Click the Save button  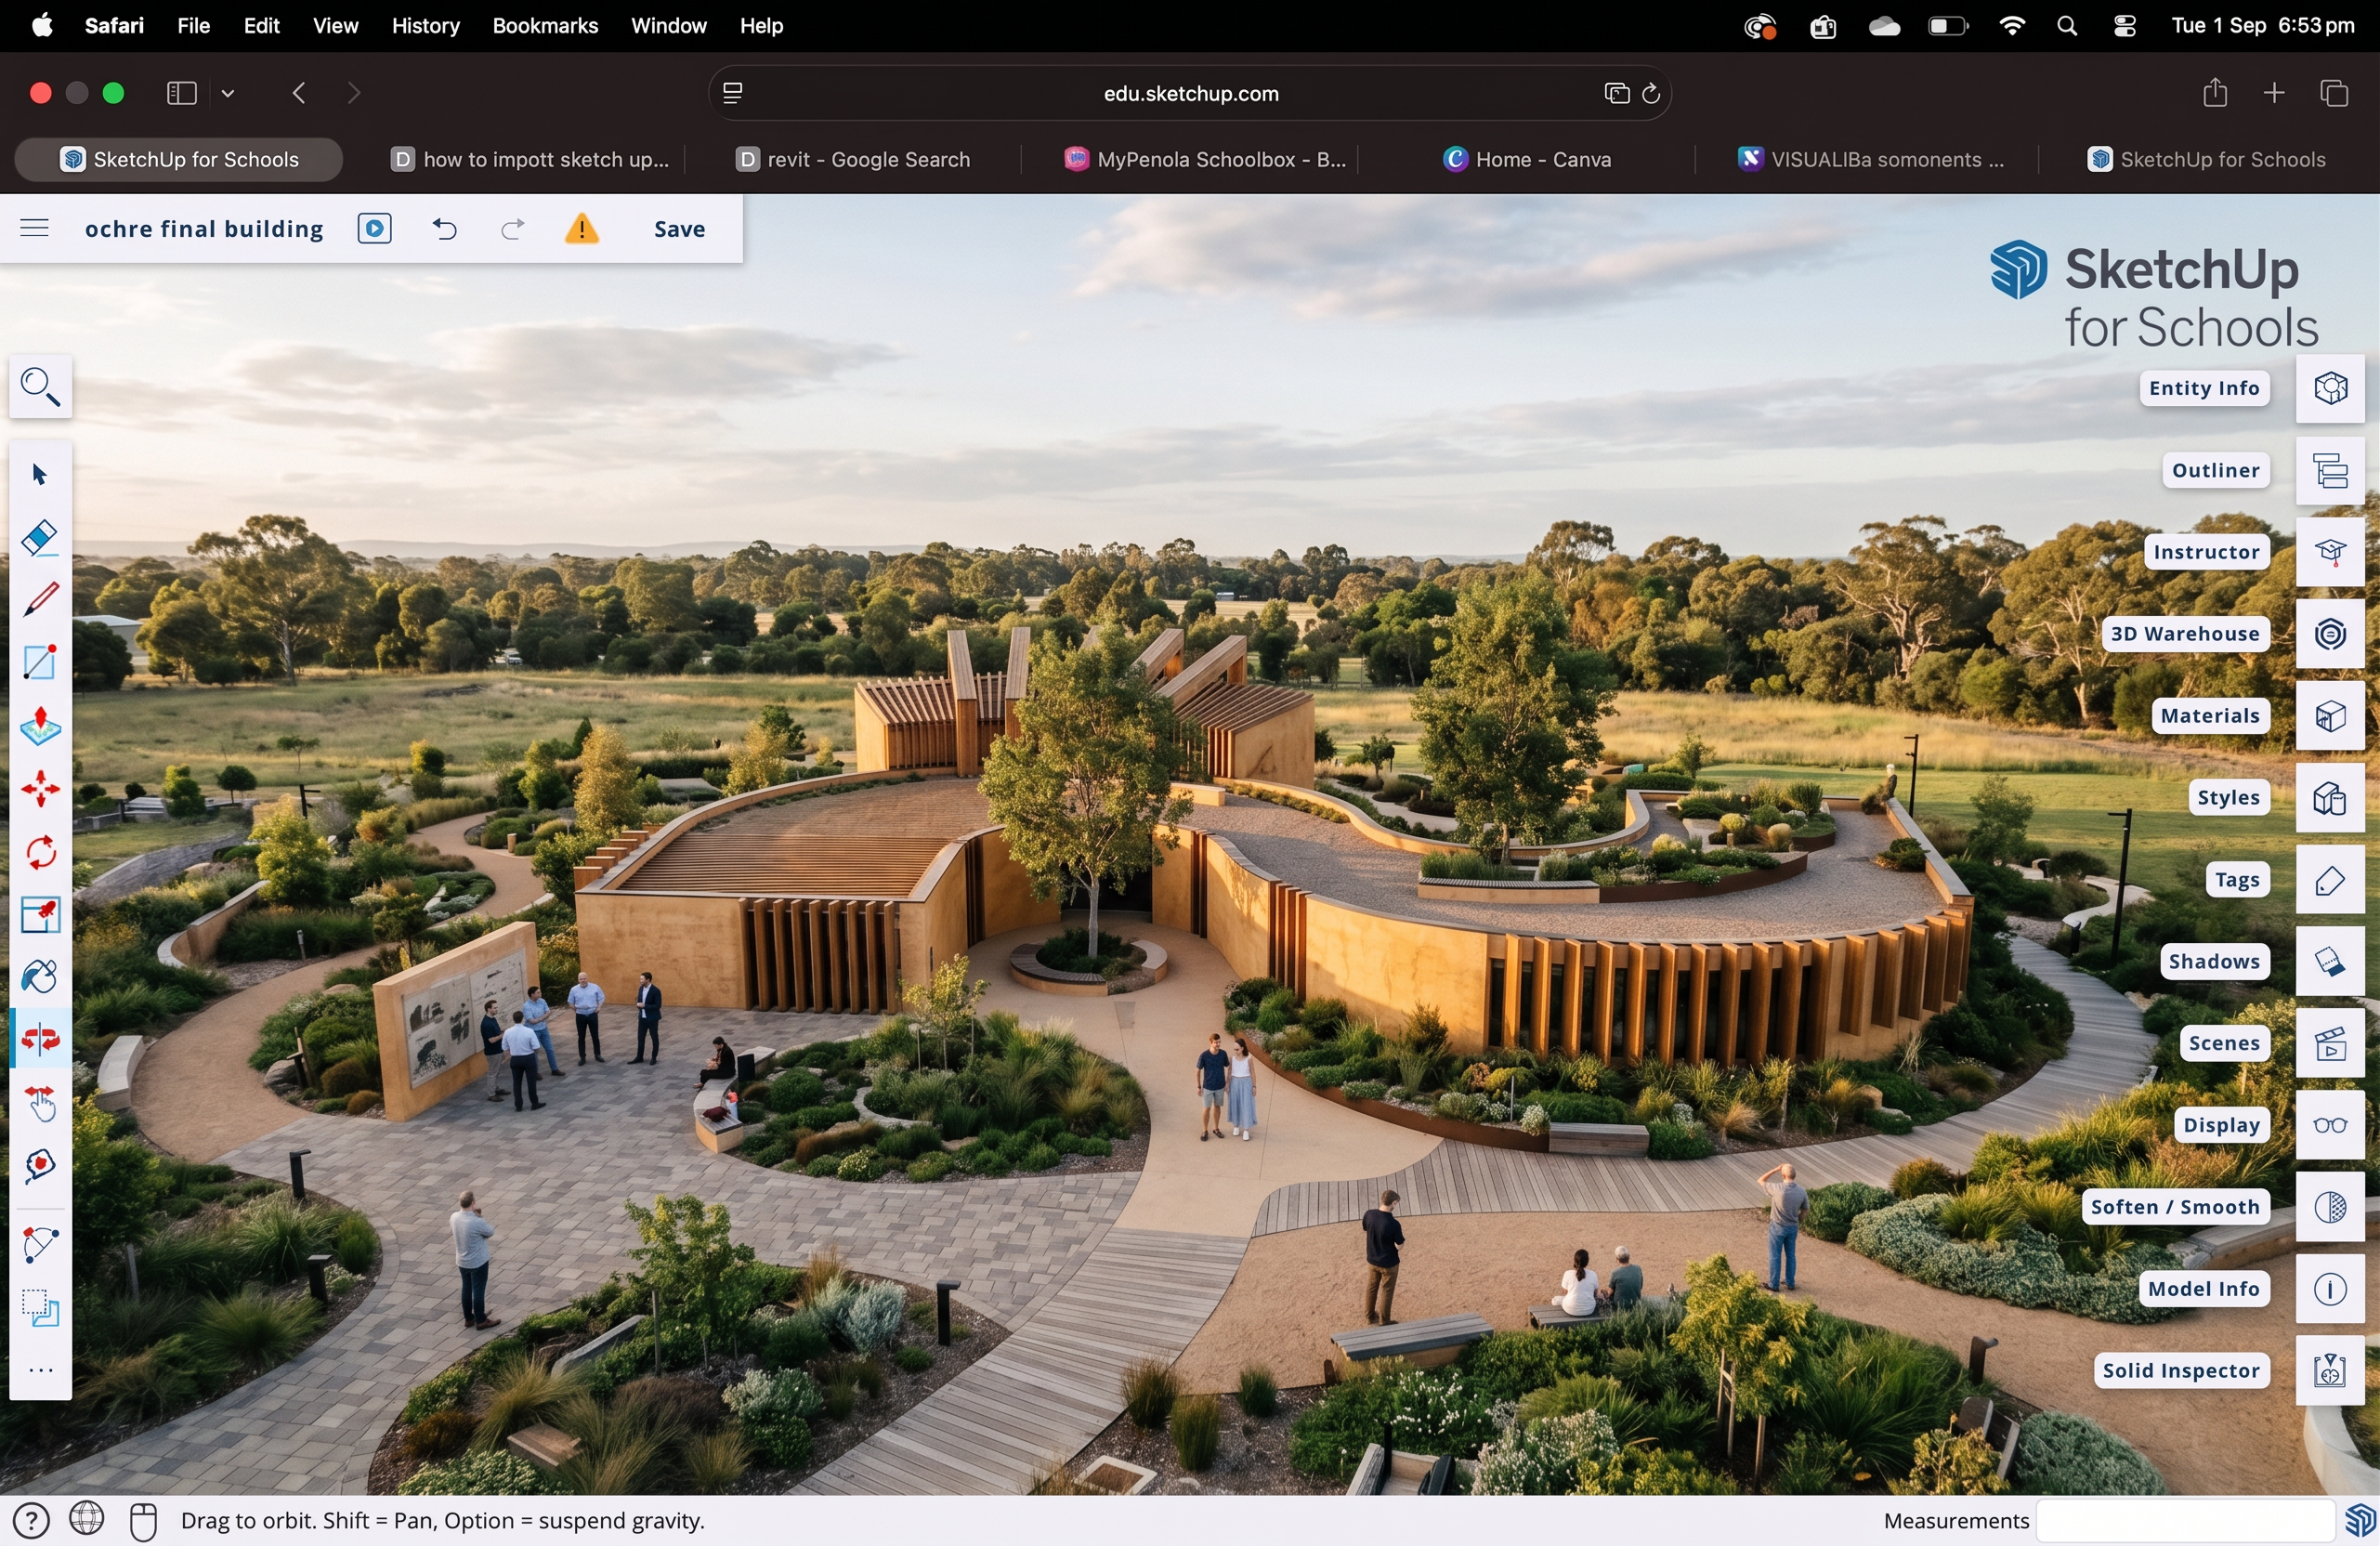click(x=679, y=229)
